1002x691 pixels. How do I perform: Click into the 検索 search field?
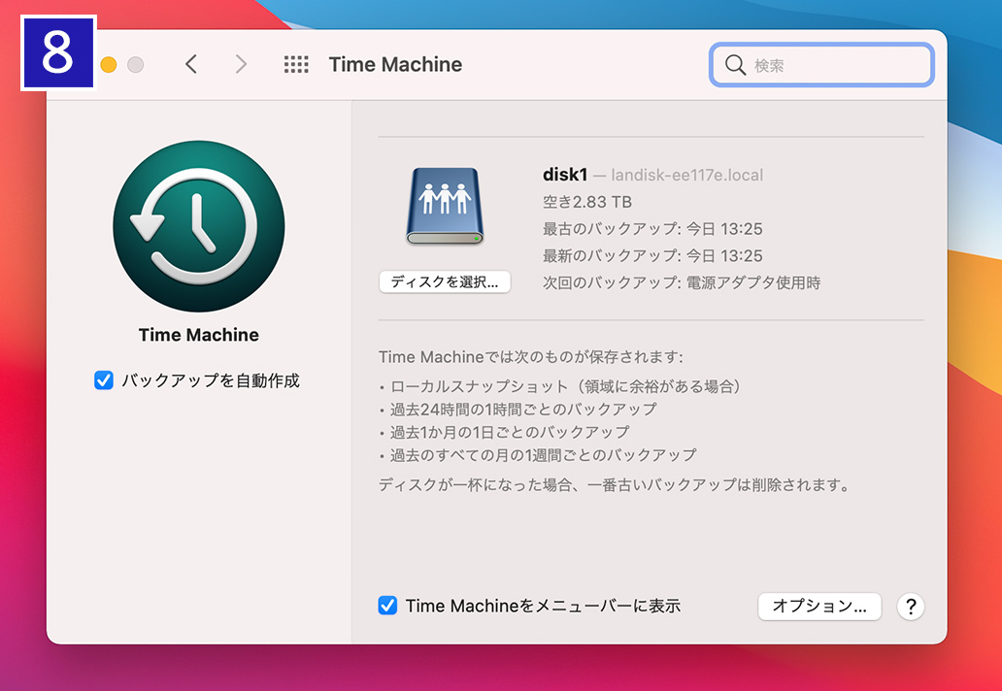tap(821, 64)
